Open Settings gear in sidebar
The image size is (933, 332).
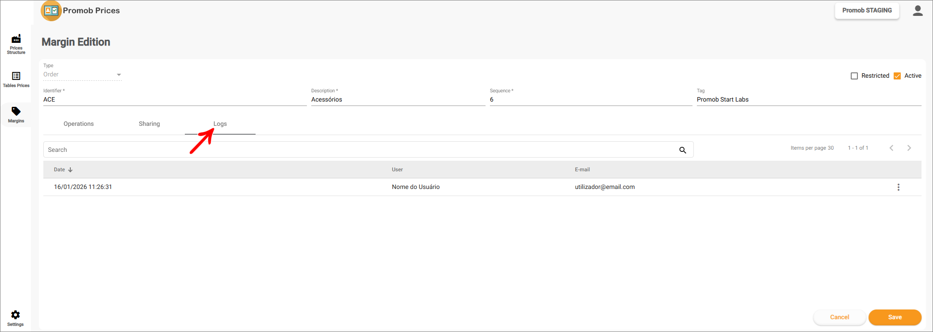coord(15,318)
